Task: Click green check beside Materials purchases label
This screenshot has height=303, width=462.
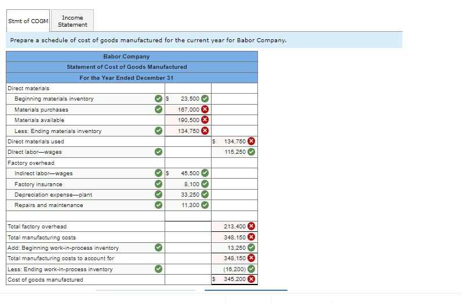Action: tap(158, 109)
